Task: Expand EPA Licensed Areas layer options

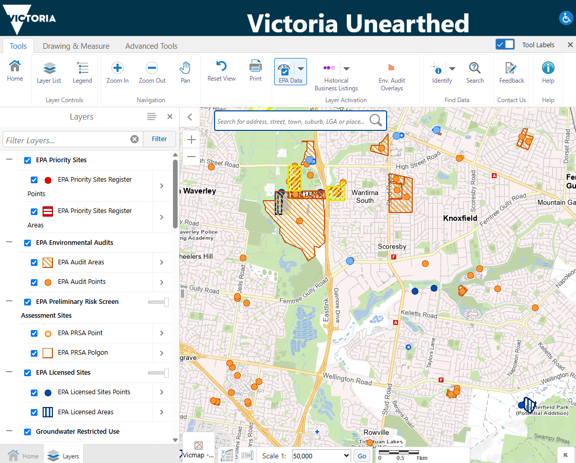Action: click(x=162, y=412)
